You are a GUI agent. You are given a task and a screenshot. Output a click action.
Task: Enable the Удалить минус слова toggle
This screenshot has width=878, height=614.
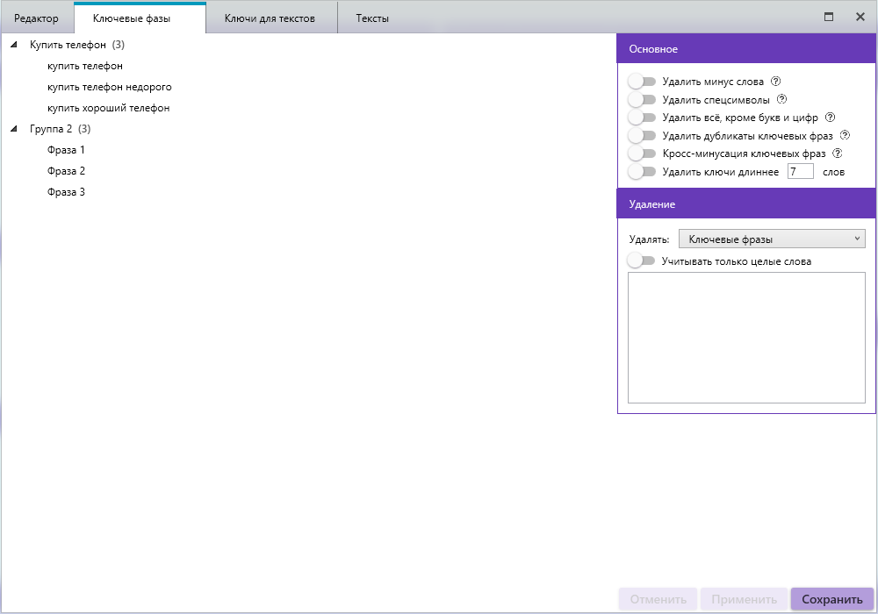point(643,82)
